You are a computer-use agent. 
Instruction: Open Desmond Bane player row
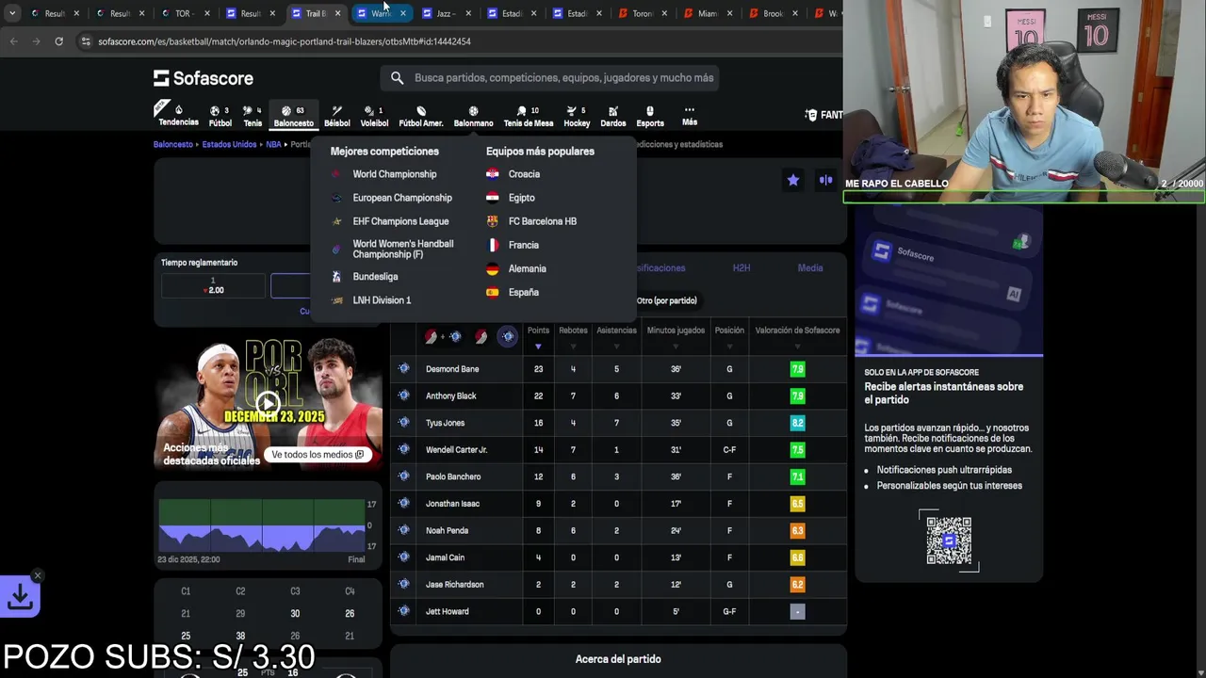[x=618, y=369]
